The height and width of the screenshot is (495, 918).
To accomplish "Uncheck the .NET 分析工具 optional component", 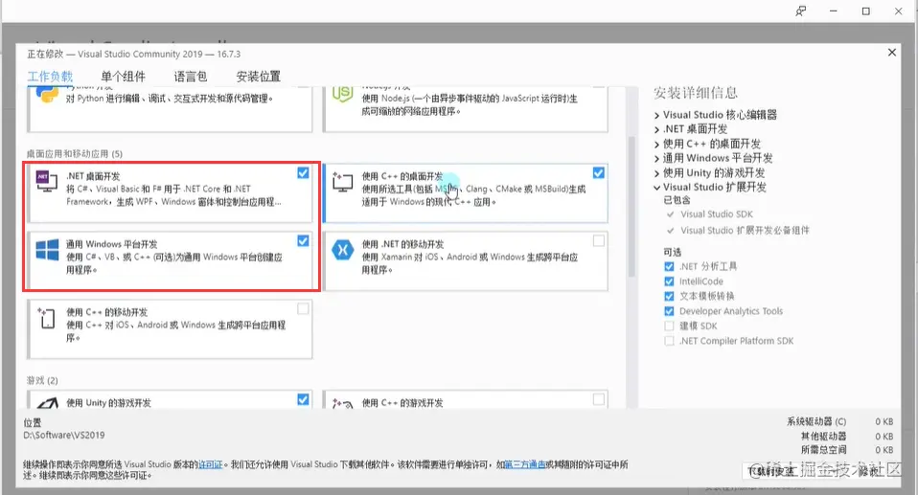I will [x=669, y=266].
